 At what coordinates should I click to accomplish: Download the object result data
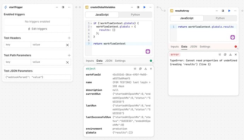145,69
